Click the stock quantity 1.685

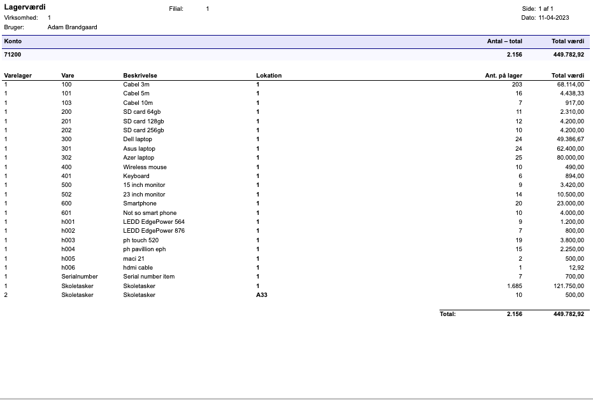515,286
